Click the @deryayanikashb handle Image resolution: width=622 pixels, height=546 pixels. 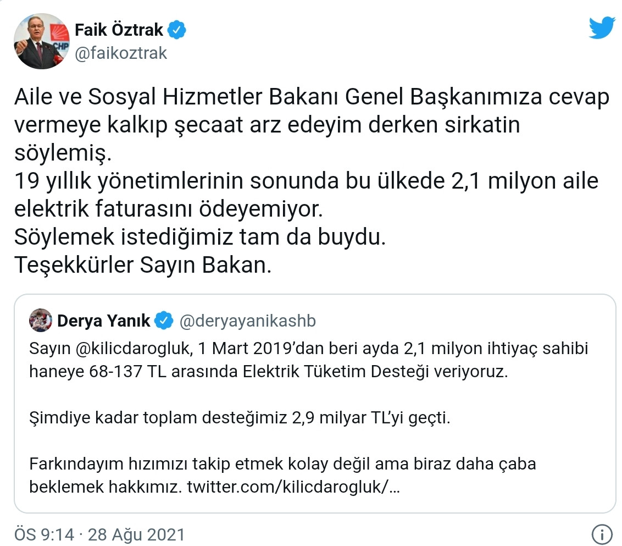pyautogui.click(x=248, y=321)
